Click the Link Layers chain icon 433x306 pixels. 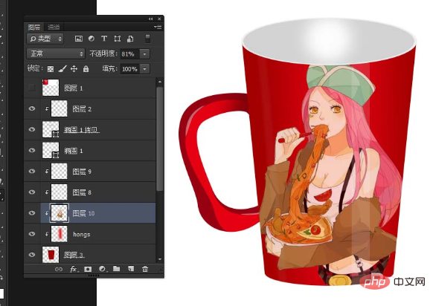click(59, 269)
